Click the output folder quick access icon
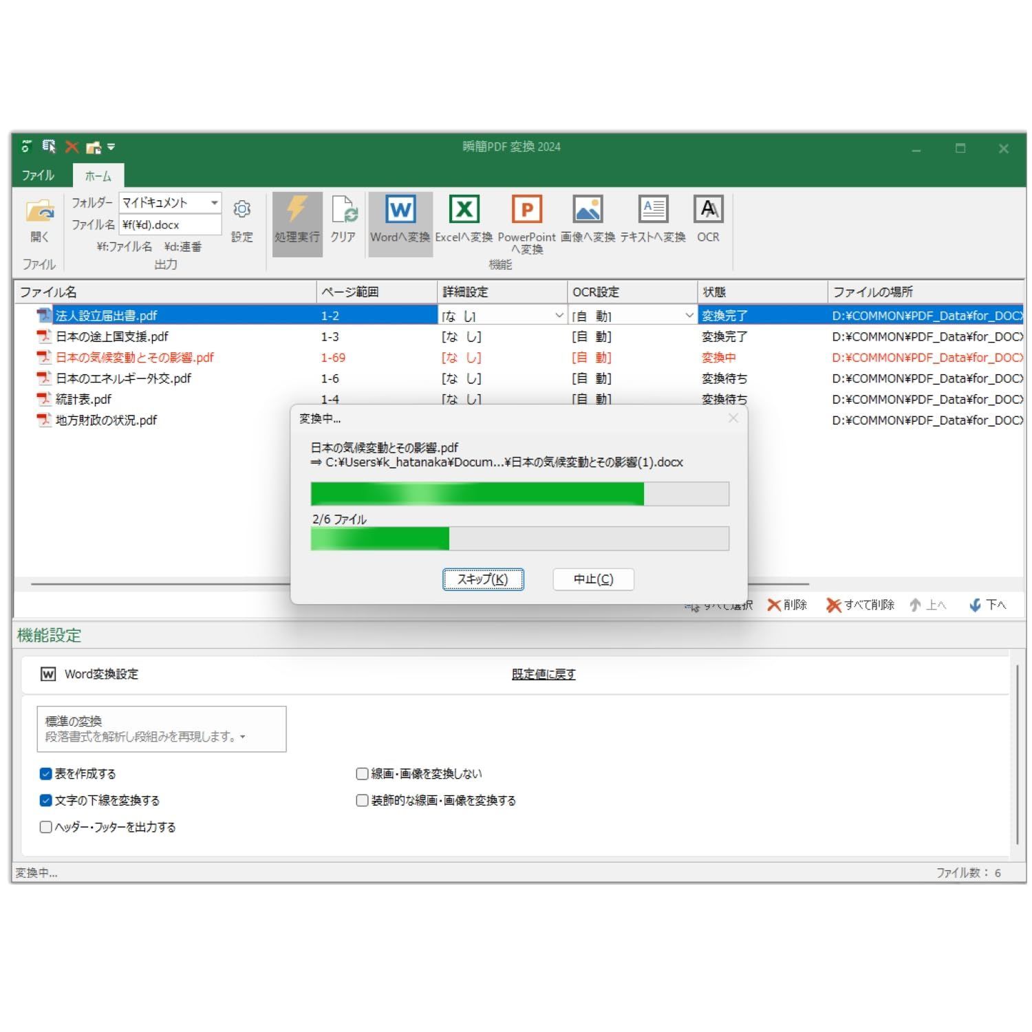 (94, 147)
